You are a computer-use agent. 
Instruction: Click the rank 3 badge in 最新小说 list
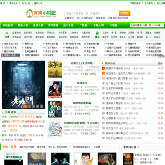pyautogui.click(x=104, y=78)
